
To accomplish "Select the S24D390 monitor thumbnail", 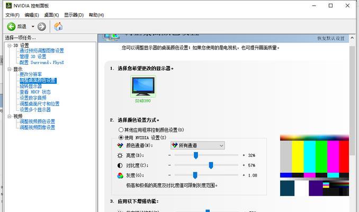I will point(143,86).
